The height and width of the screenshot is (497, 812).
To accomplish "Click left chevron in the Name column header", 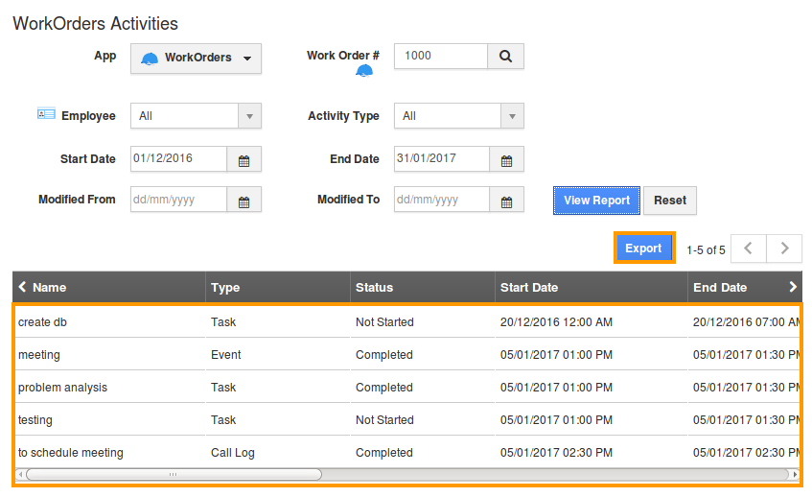I will [22, 287].
